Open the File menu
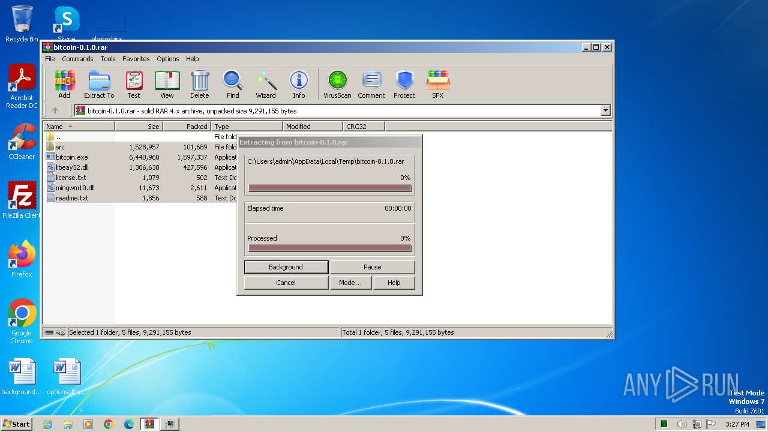768x432 pixels. 50,59
